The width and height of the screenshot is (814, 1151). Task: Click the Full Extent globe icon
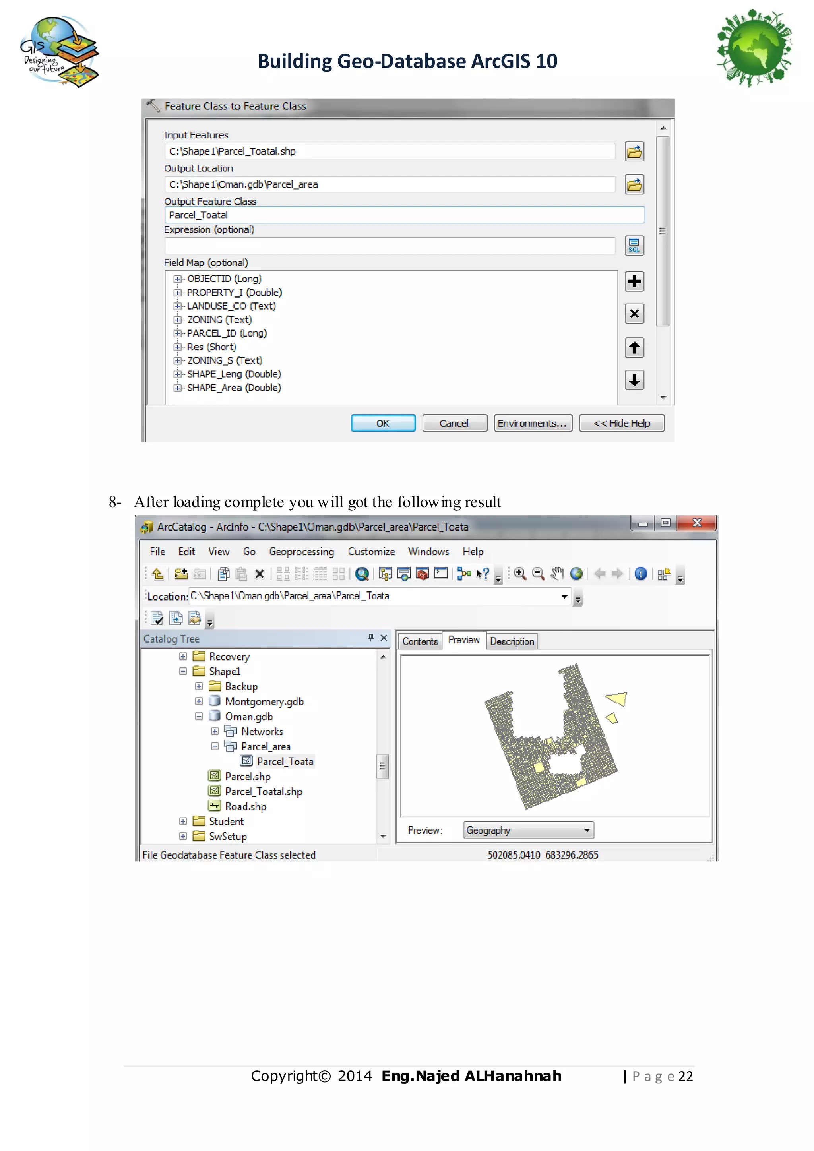point(576,574)
